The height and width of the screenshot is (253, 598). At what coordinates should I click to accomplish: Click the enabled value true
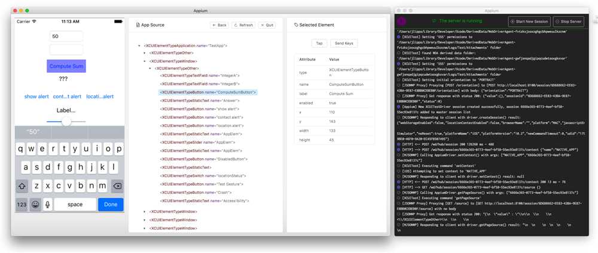tap(332, 103)
